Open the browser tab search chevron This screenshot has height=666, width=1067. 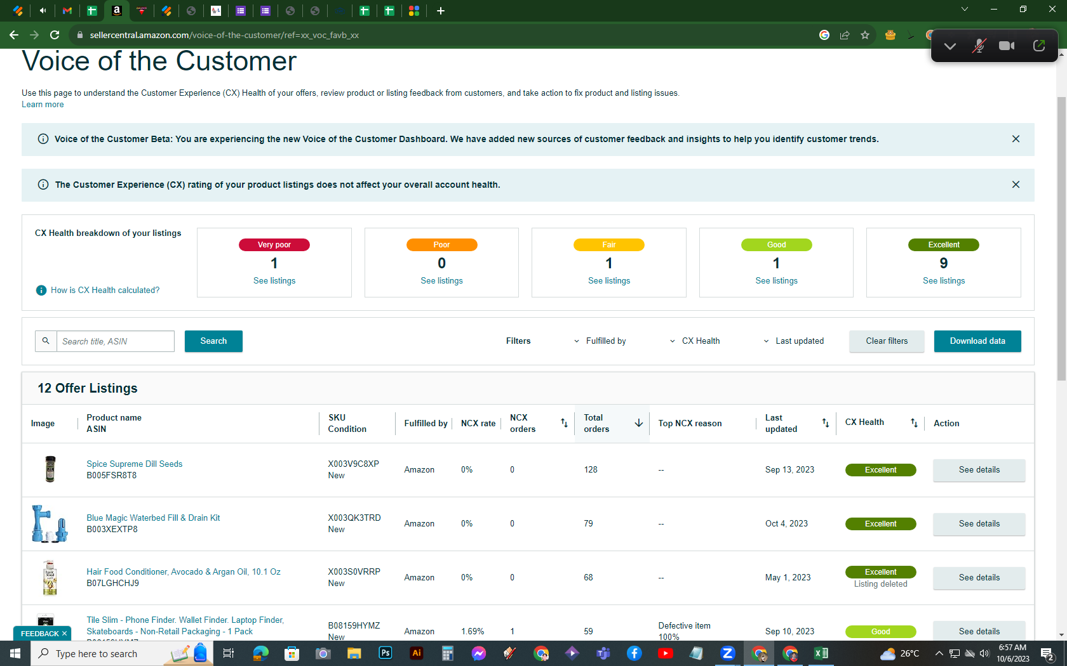(965, 10)
